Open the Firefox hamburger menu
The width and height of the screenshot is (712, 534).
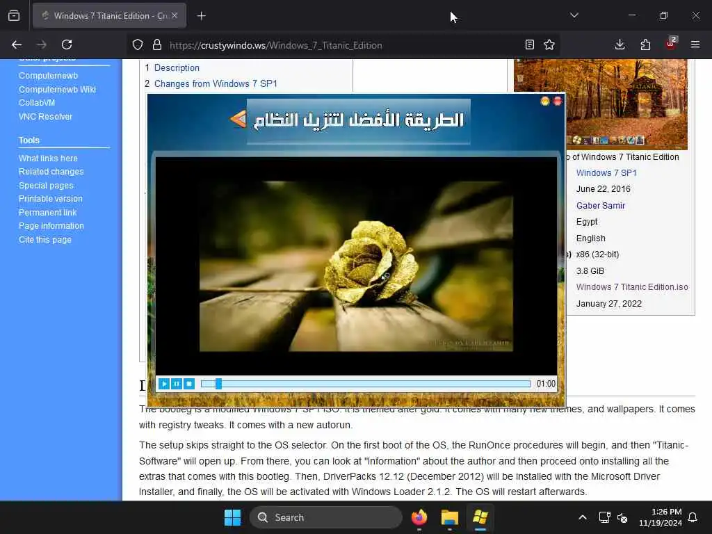[695, 44]
